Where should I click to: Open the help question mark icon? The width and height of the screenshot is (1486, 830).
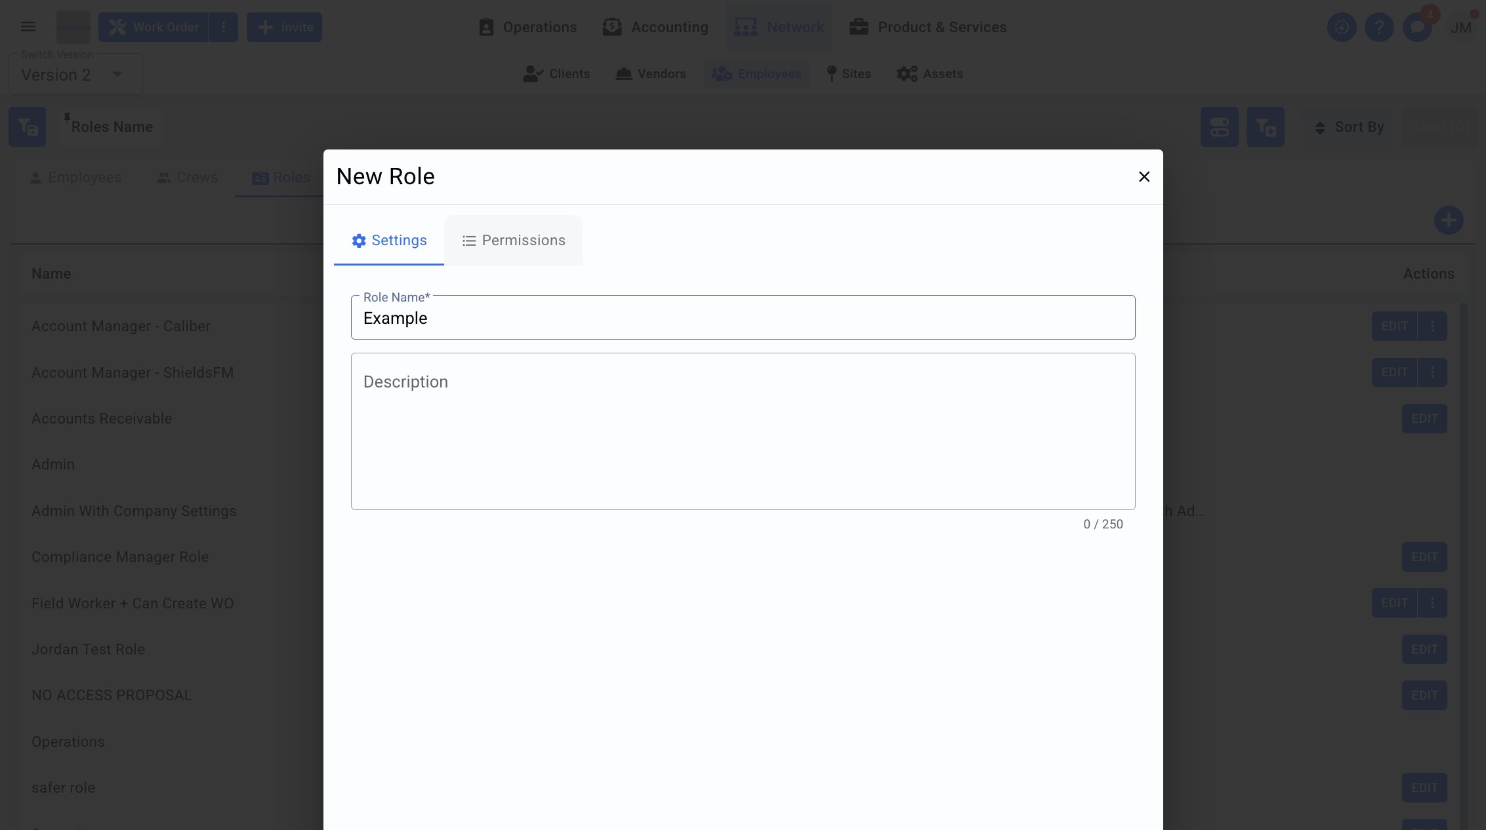pos(1379,28)
